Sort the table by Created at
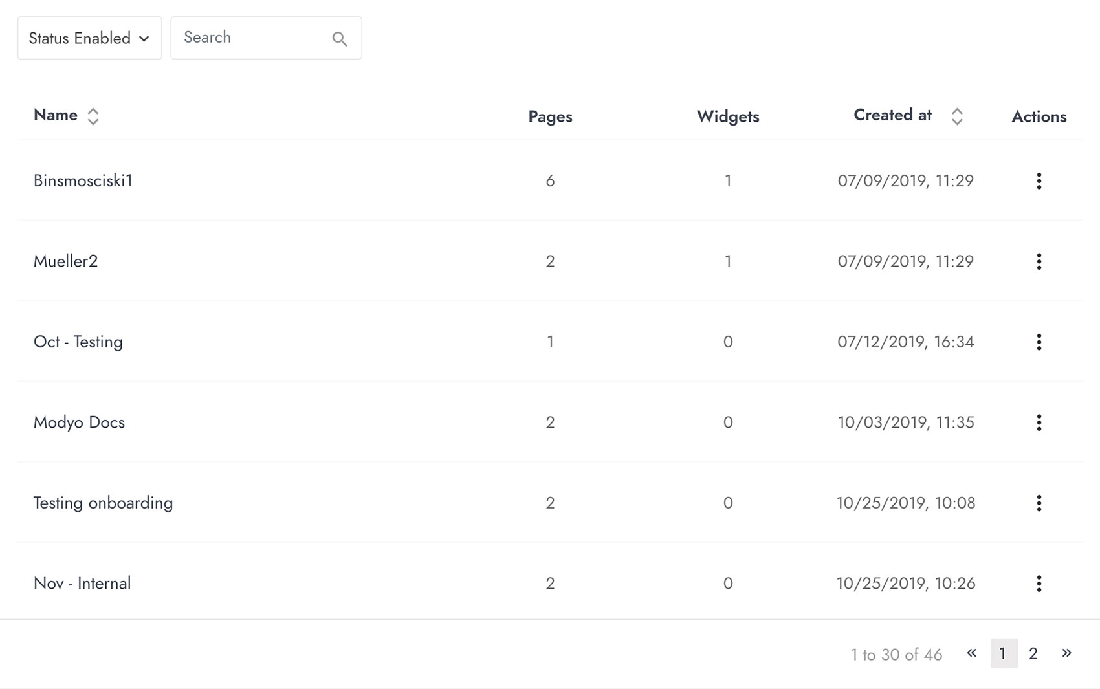The width and height of the screenshot is (1100, 689). (957, 116)
